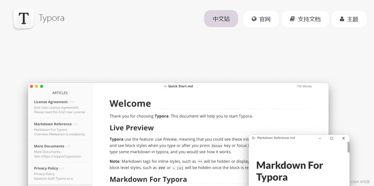Click the yellow minimize dot on Mac window
This screenshot has width=374, height=186.
pyautogui.click(x=36, y=86)
